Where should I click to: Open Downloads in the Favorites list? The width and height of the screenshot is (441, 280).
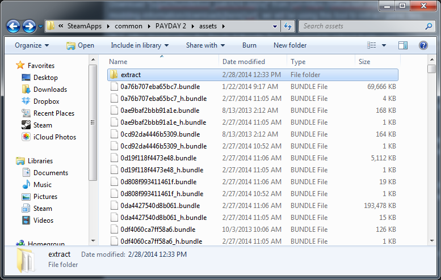(x=50, y=90)
